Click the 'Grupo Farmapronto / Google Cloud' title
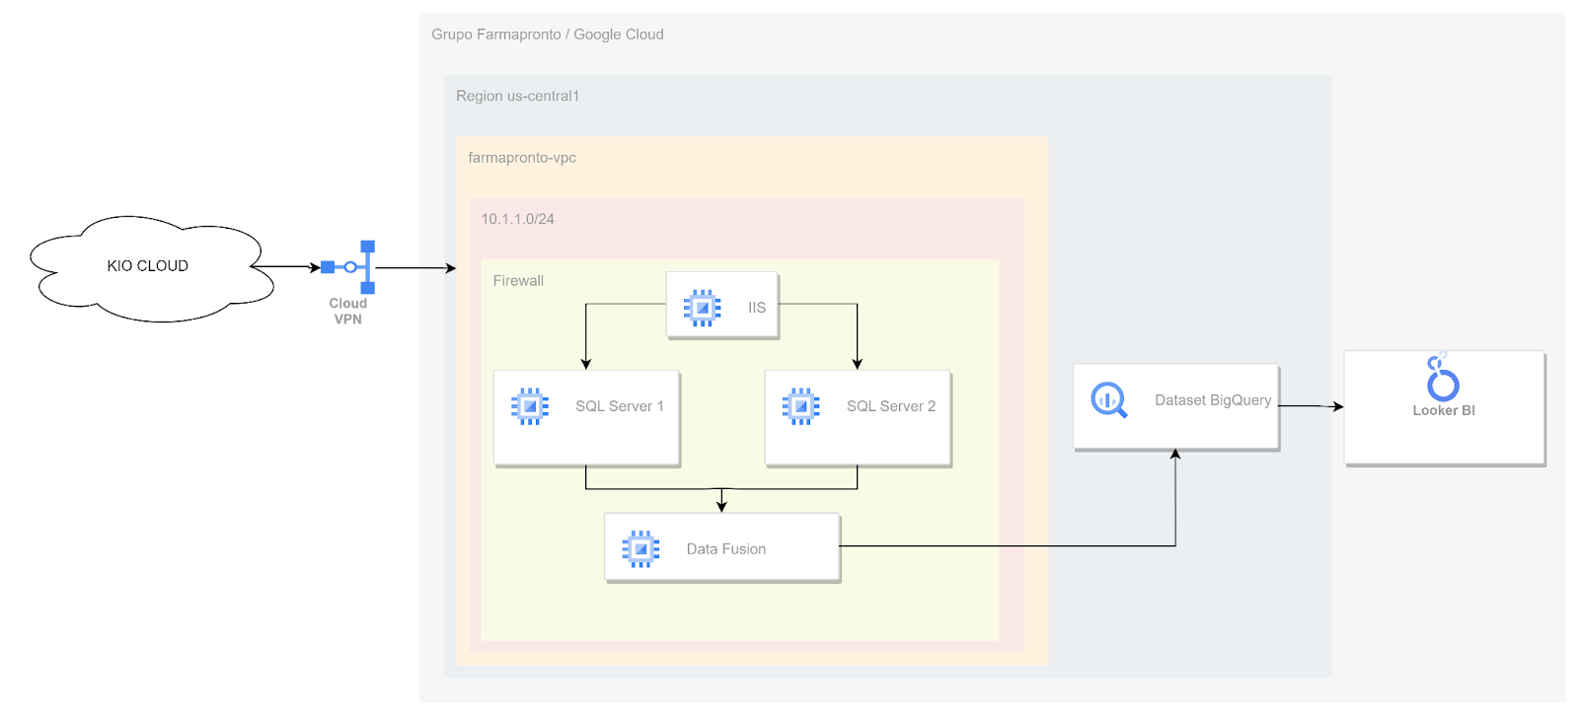 point(548,35)
